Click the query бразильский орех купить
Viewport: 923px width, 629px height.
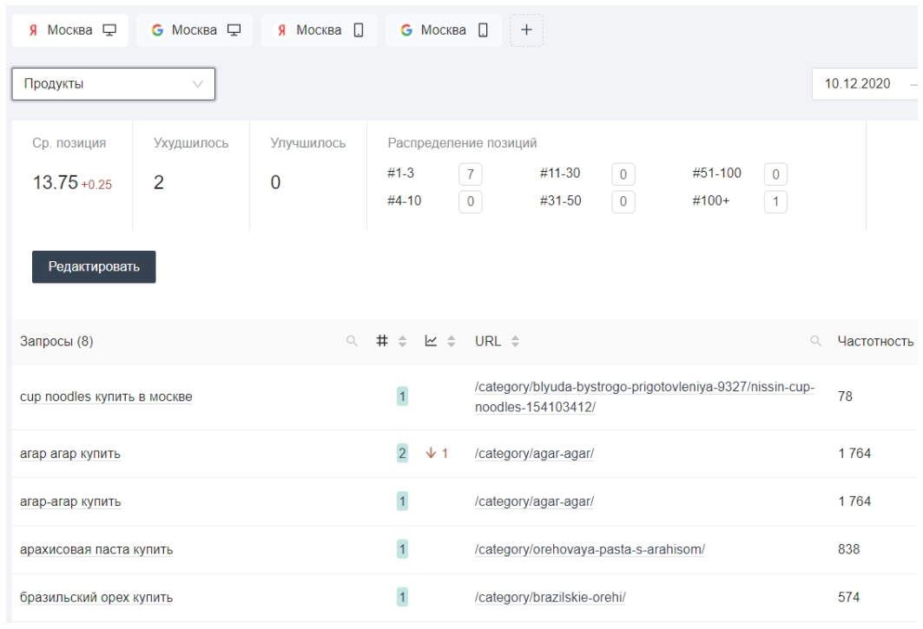click(x=96, y=598)
